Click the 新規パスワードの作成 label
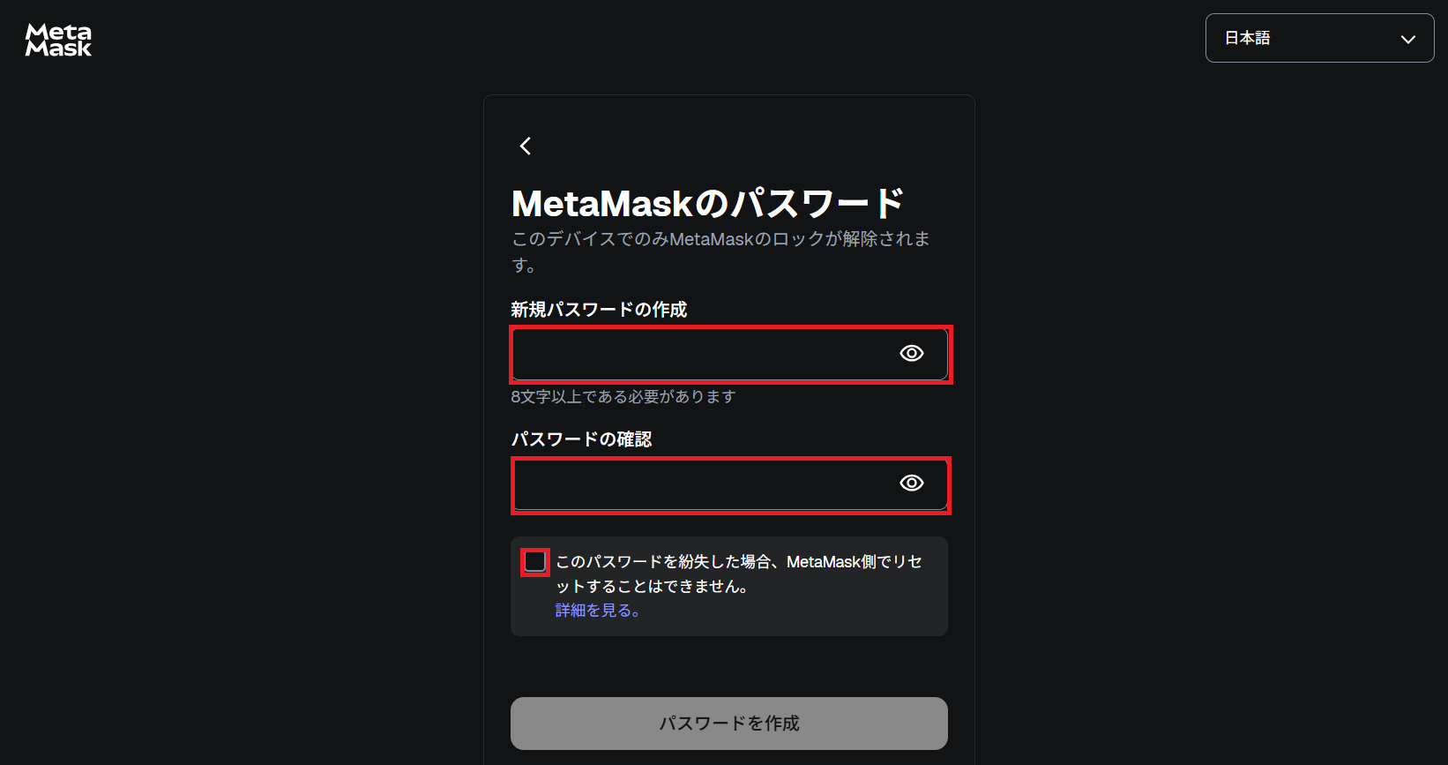This screenshot has width=1448, height=765. (599, 310)
